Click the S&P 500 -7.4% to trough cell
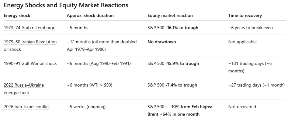This screenshot has width=289, height=121. [172, 85]
